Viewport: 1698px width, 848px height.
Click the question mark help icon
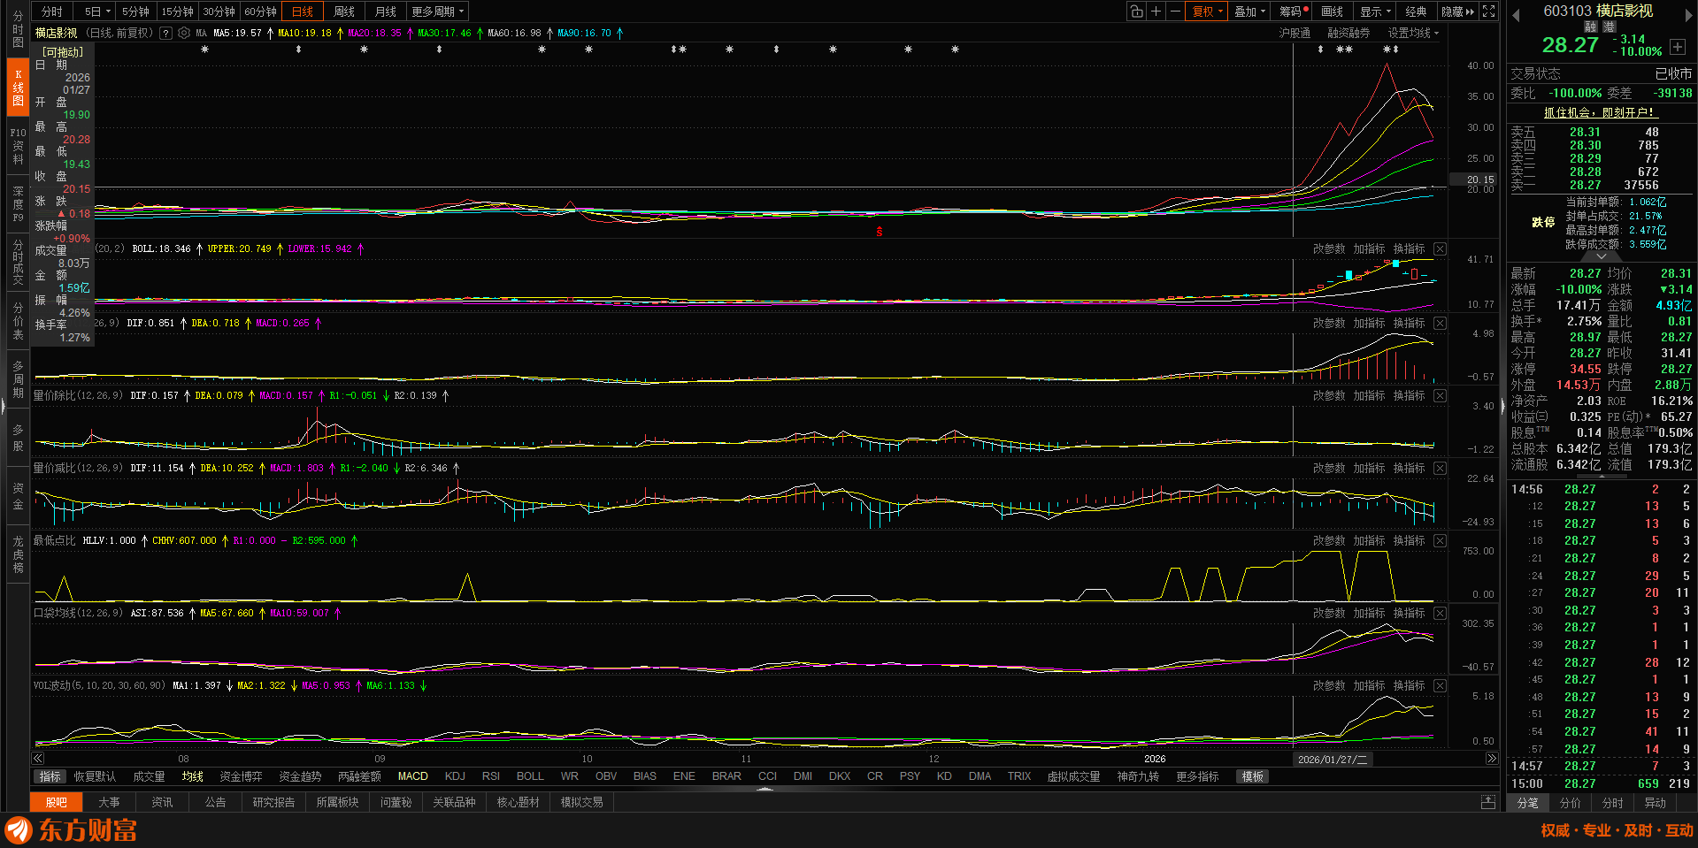click(165, 33)
